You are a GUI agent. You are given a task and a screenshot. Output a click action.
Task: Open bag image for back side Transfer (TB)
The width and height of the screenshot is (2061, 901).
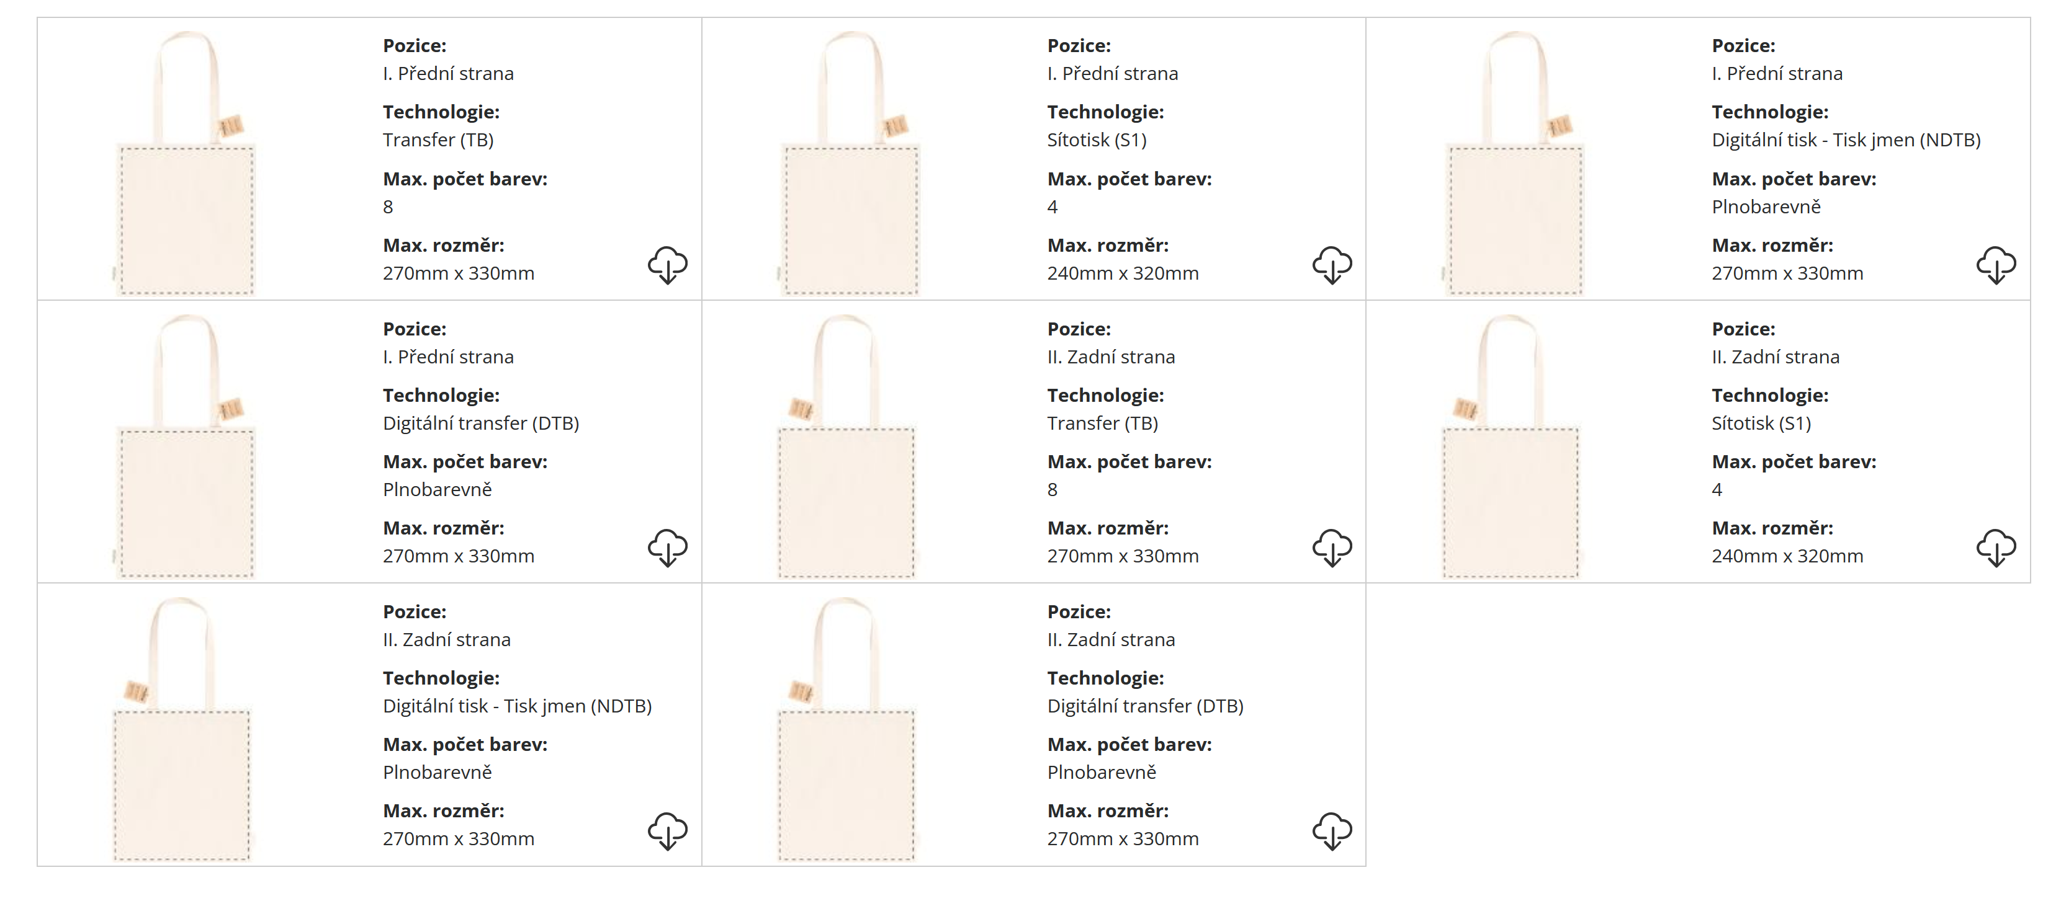(846, 446)
